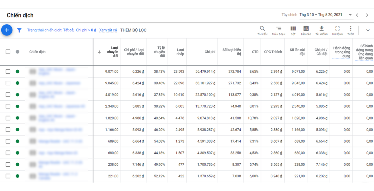Image resolution: width=374 pixels, height=191 pixels.
Task: Go to the next date period arrow
Action: pyautogui.click(x=367, y=15)
